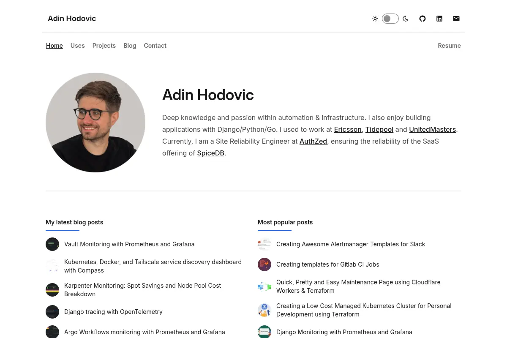
Task: Open Kubernetes, Docker, and Tailscale discovery post
Action: coord(153,266)
